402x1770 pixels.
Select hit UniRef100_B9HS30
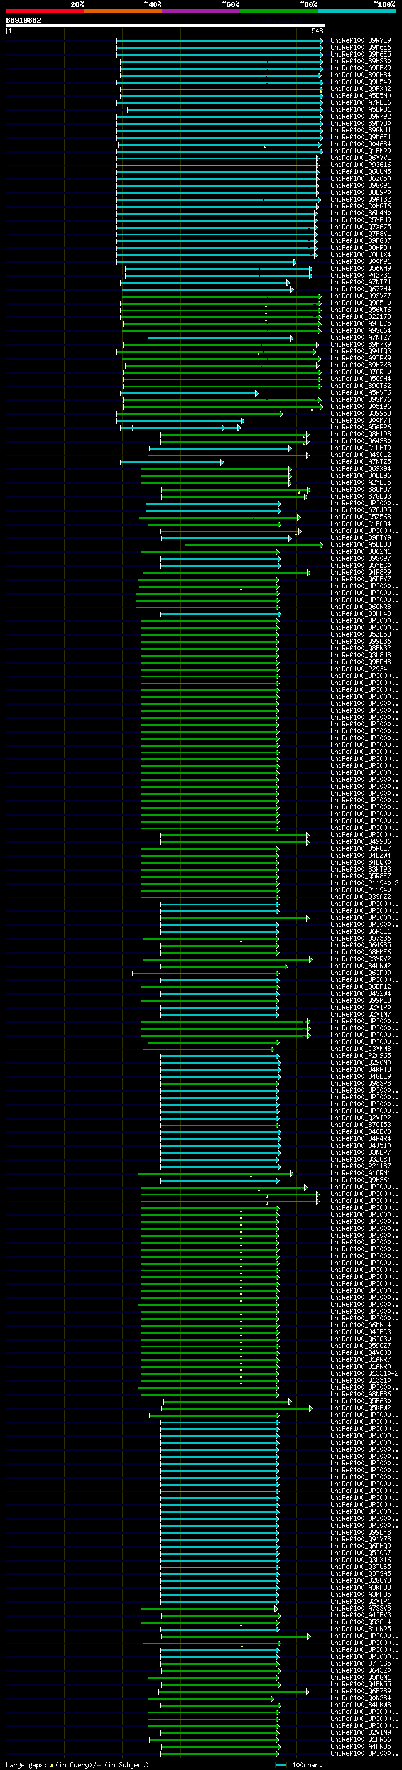(361, 61)
